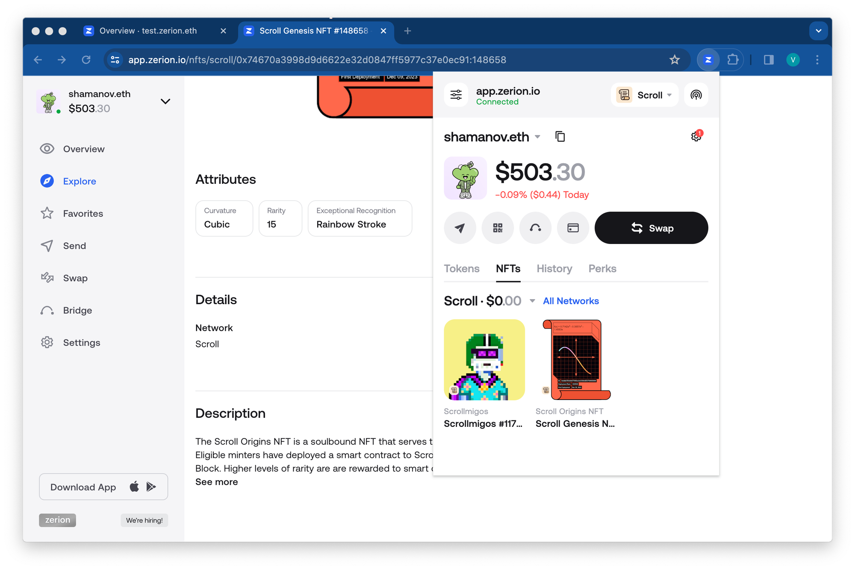Open shamanov.eth wallet selector dropdown in popup

pos(492,137)
